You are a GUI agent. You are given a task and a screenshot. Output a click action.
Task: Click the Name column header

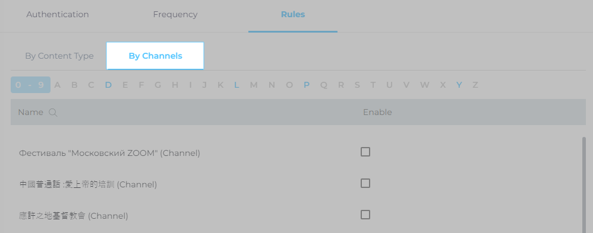point(31,112)
